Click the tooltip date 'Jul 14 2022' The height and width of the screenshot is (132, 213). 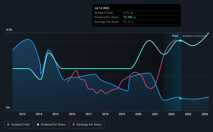click(x=102, y=8)
